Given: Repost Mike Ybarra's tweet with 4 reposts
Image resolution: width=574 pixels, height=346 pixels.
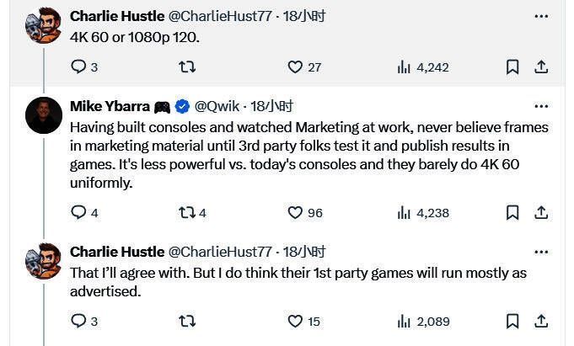Looking at the screenshot, I should [188, 213].
